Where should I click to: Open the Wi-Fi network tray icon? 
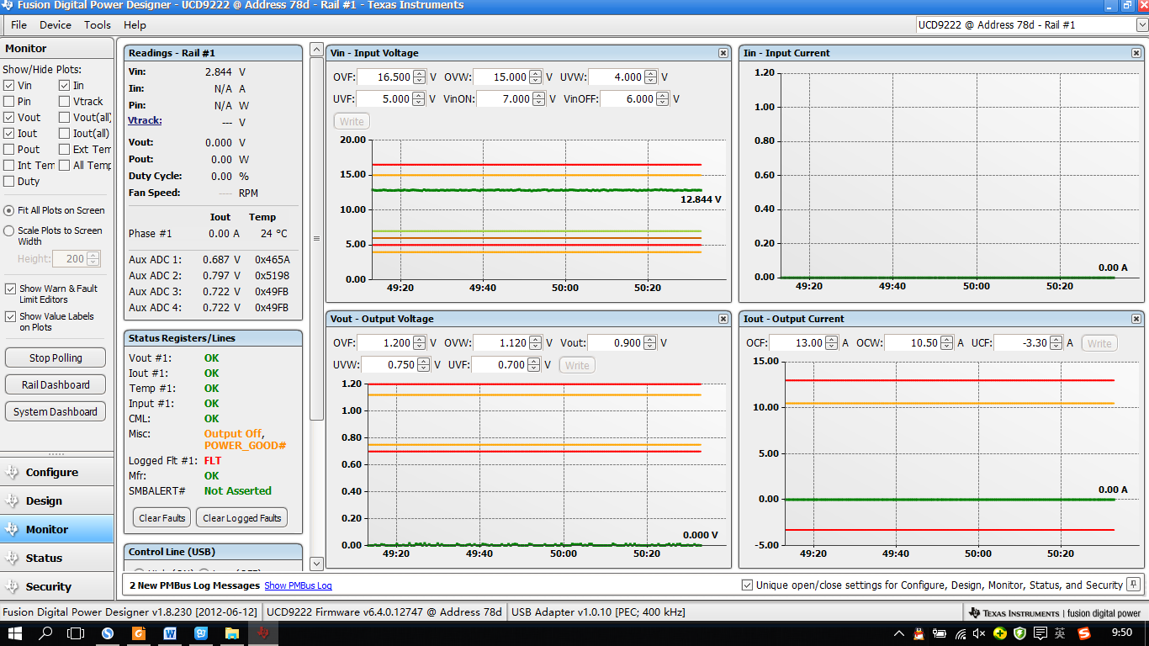pyautogui.click(x=960, y=633)
